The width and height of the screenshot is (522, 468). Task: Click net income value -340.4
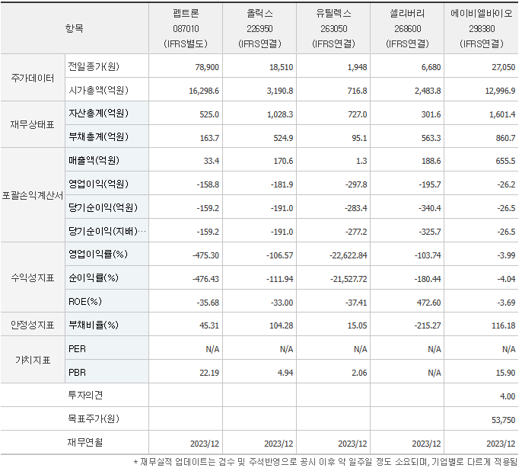[429, 208]
